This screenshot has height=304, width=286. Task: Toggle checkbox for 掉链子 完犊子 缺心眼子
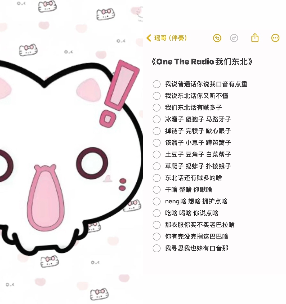pos(157,131)
